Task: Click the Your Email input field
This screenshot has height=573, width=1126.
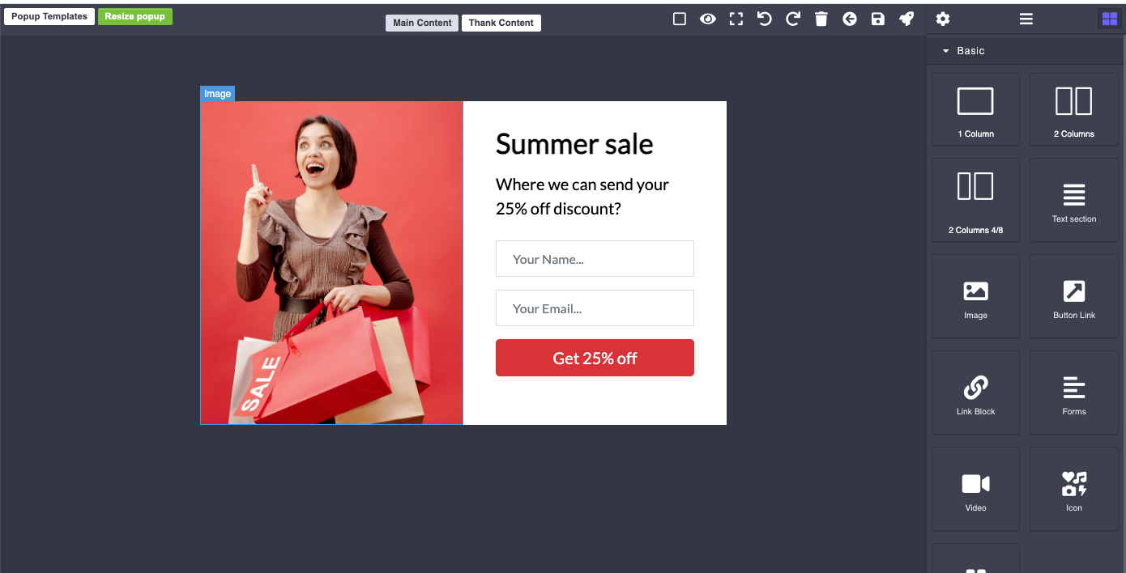Action: click(x=595, y=308)
